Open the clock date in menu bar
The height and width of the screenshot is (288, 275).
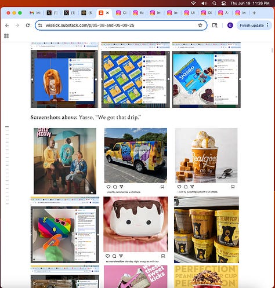click(x=250, y=3)
